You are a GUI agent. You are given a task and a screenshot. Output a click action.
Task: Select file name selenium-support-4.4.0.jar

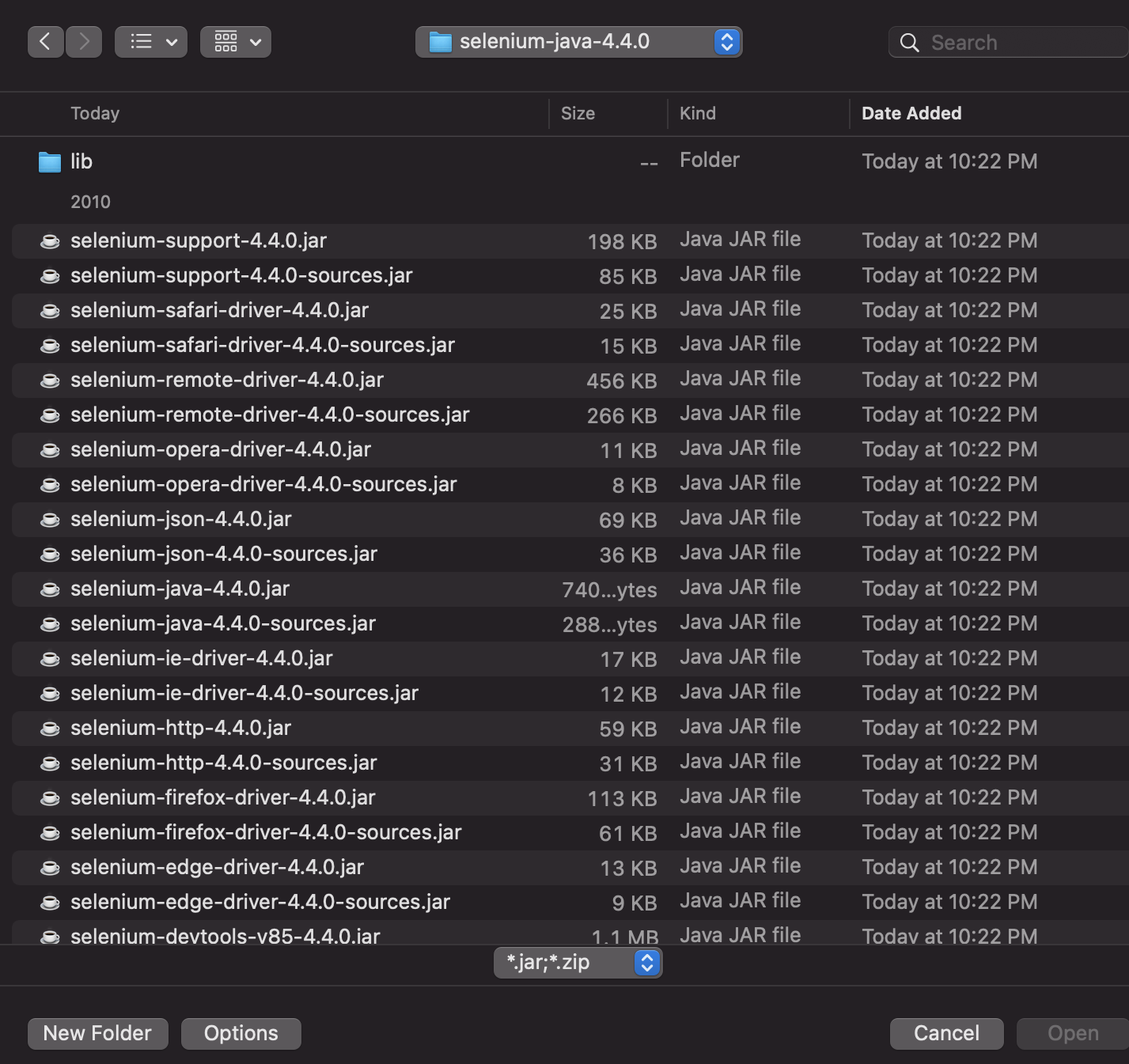(x=199, y=240)
